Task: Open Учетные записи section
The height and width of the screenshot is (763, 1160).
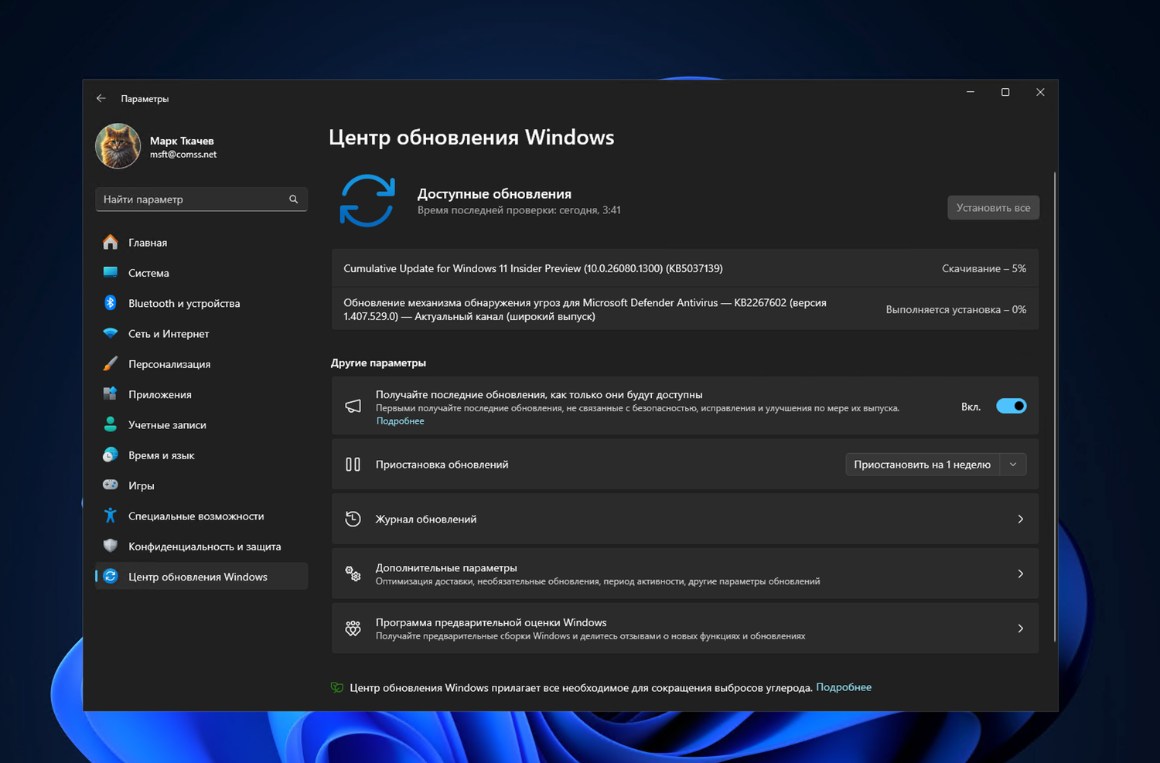Action: [201, 424]
